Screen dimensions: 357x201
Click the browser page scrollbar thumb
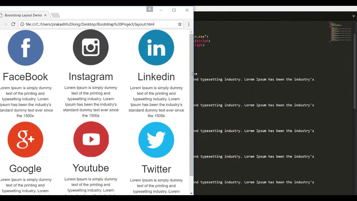[191, 105]
